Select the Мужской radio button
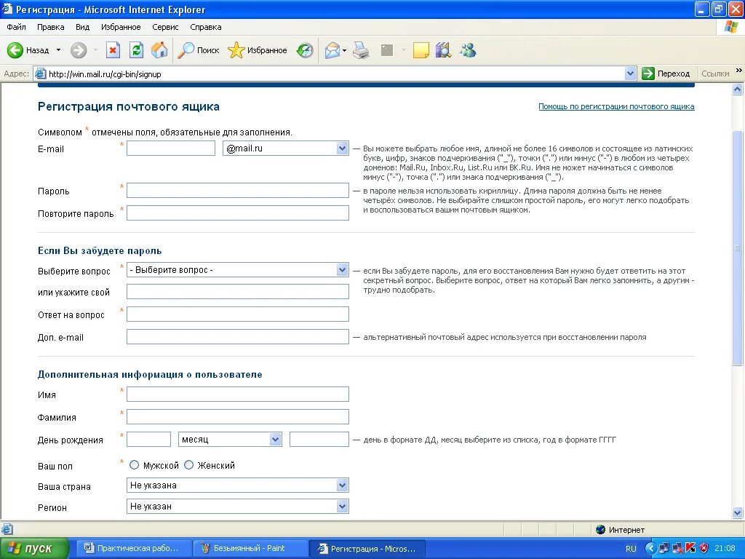This screenshot has height=559, width=745. tap(134, 465)
